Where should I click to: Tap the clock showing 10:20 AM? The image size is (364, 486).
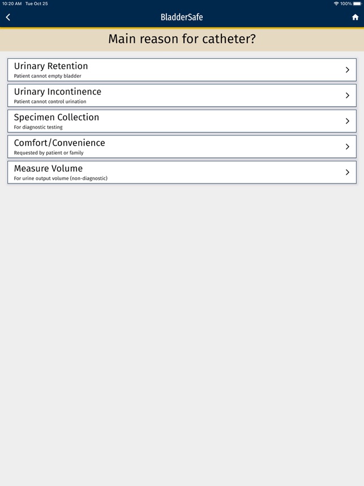12,5
